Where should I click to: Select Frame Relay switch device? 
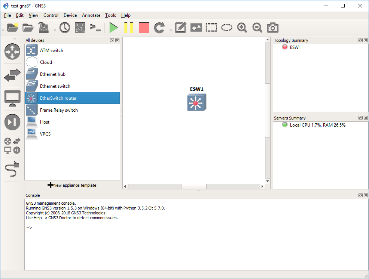[x=72, y=110]
